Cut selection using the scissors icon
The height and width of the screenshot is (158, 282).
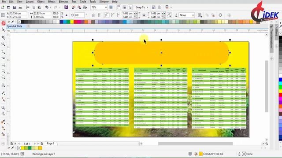click(x=27, y=7)
